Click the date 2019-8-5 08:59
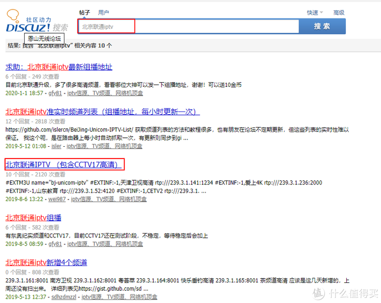This screenshot has height=303, width=381. (24, 244)
